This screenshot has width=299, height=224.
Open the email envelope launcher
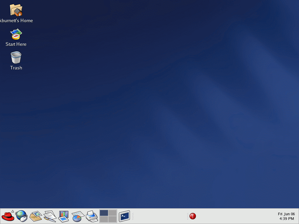pyautogui.click(x=36, y=216)
